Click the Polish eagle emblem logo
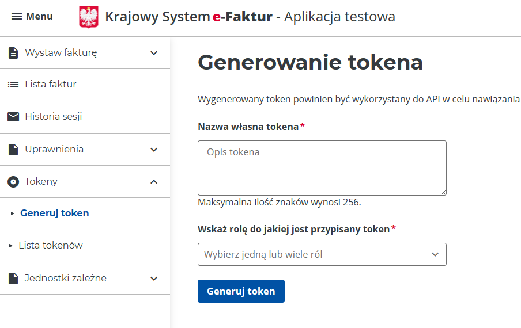Screen dimensions: 521x328 coord(88,17)
